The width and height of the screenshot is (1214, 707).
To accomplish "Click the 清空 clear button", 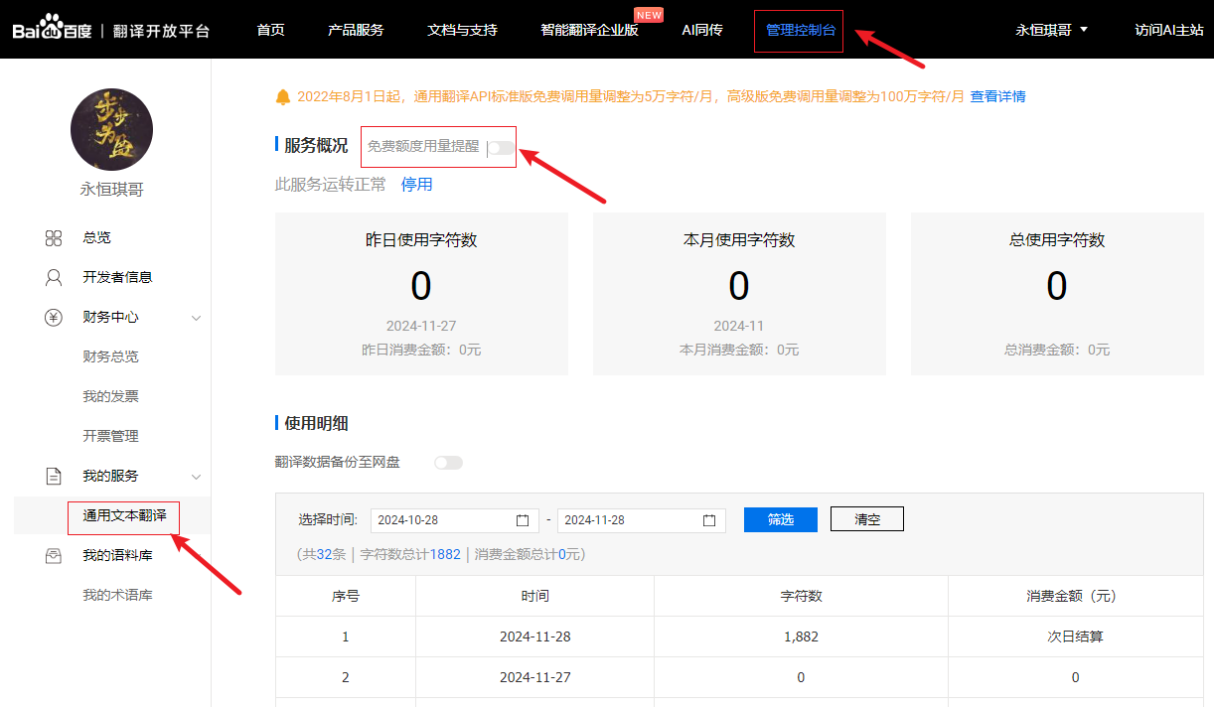I will click(x=867, y=519).
